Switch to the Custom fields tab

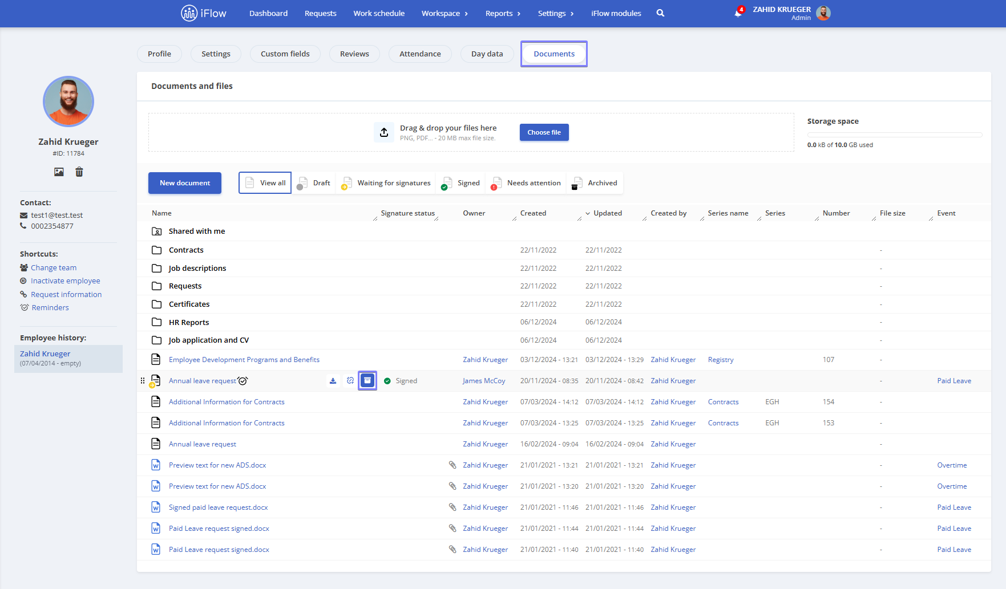click(285, 54)
